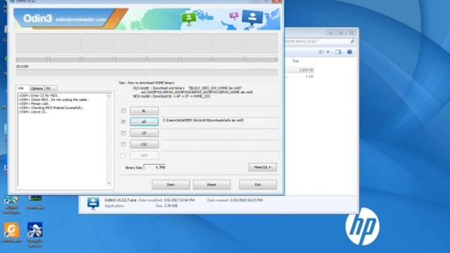The width and height of the screenshot is (450, 253).
Task: Click the Odin3 v3.12.7.exe icon in Explorer details pane
Action: (94, 203)
